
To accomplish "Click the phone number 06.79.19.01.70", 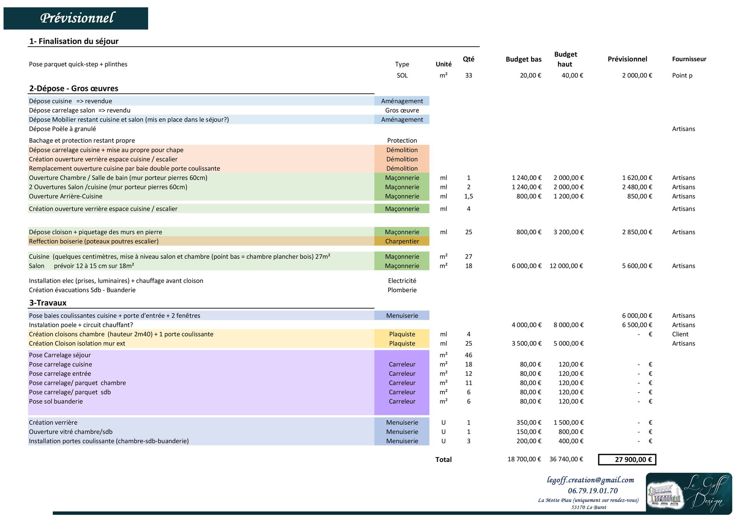I will pos(593,491).
